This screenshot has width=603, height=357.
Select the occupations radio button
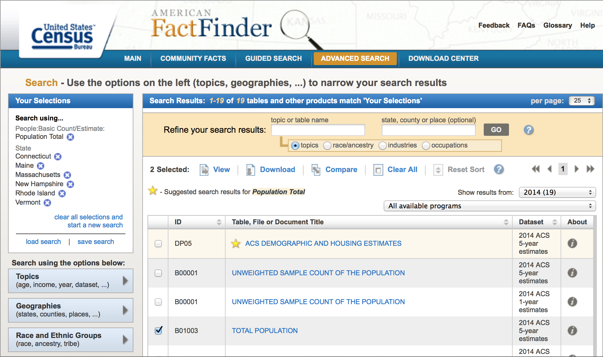426,146
